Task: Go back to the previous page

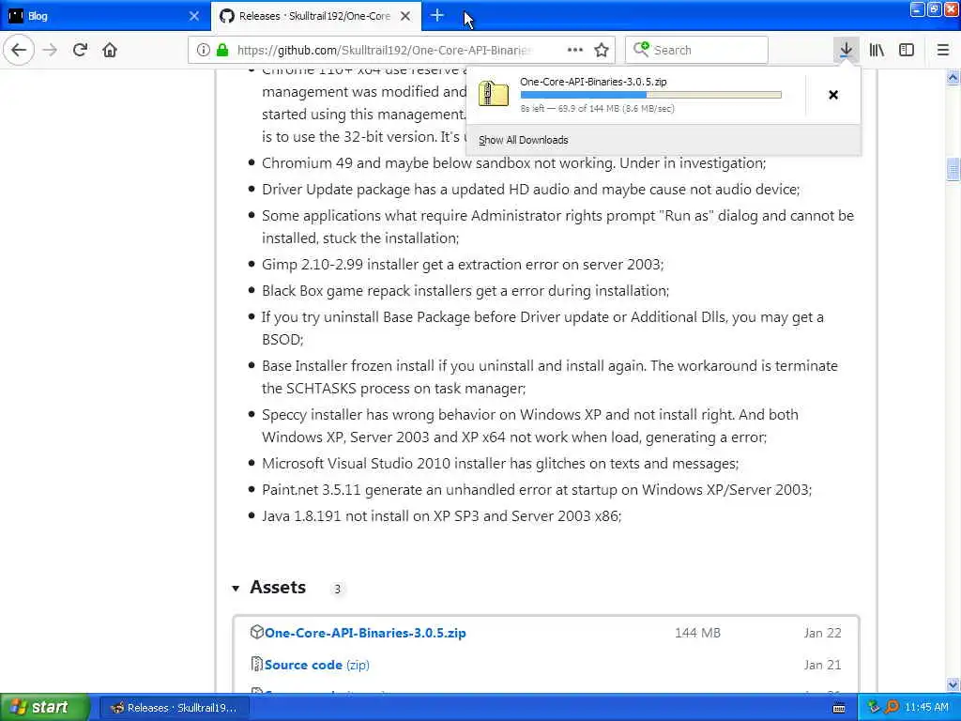Action: pyautogui.click(x=19, y=50)
